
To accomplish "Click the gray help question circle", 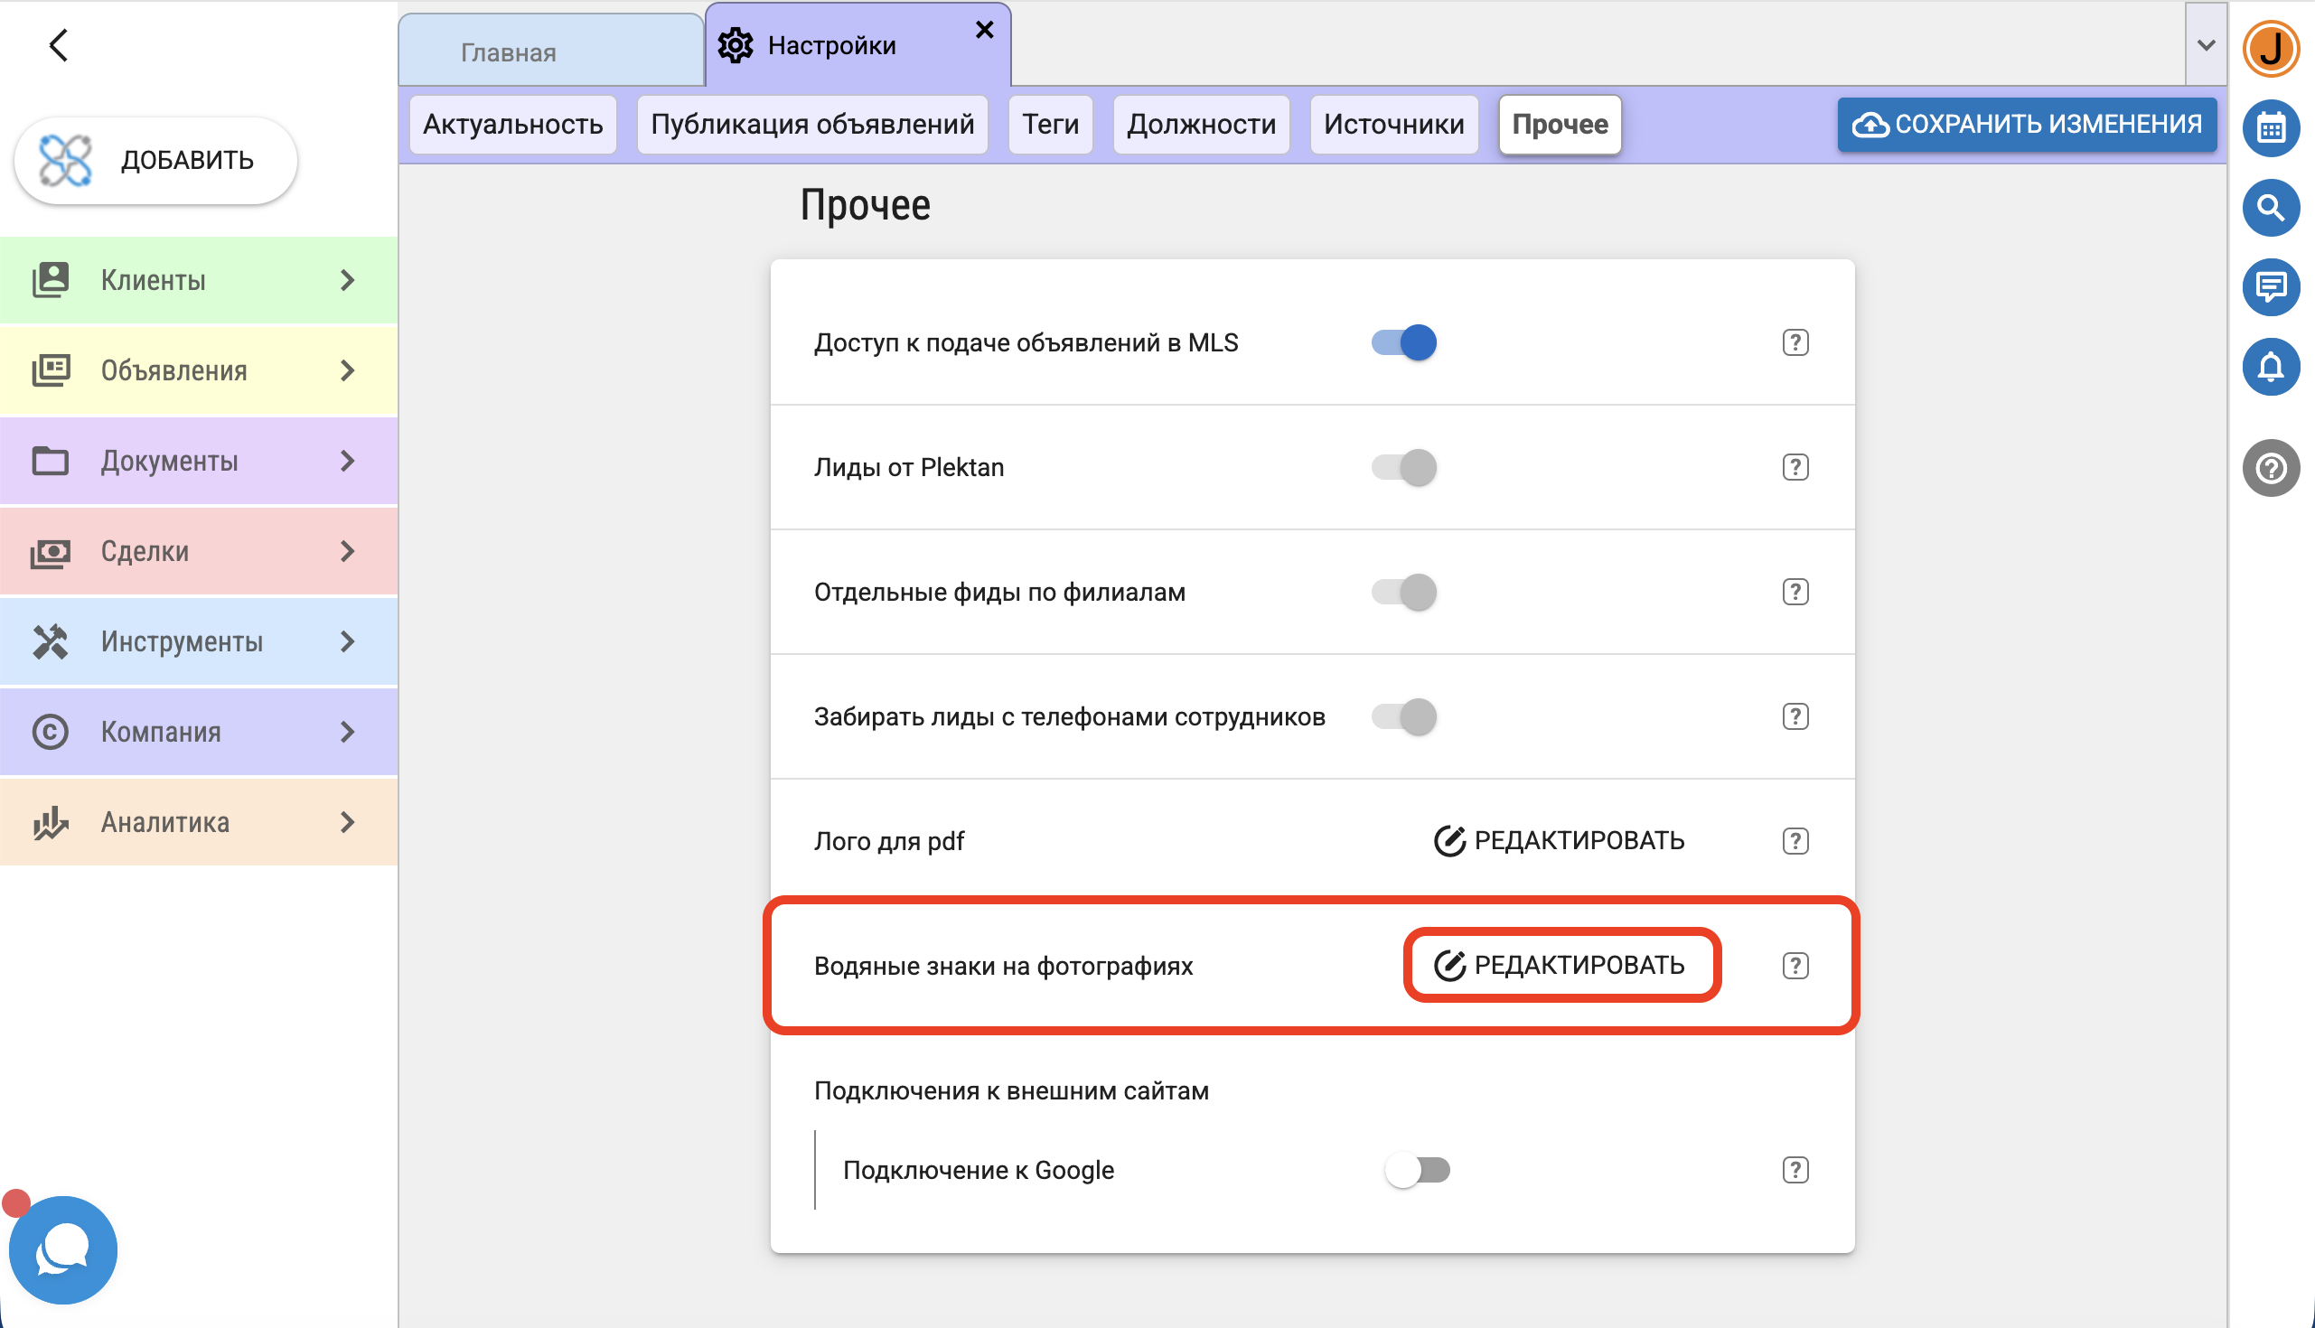I will (x=2270, y=468).
